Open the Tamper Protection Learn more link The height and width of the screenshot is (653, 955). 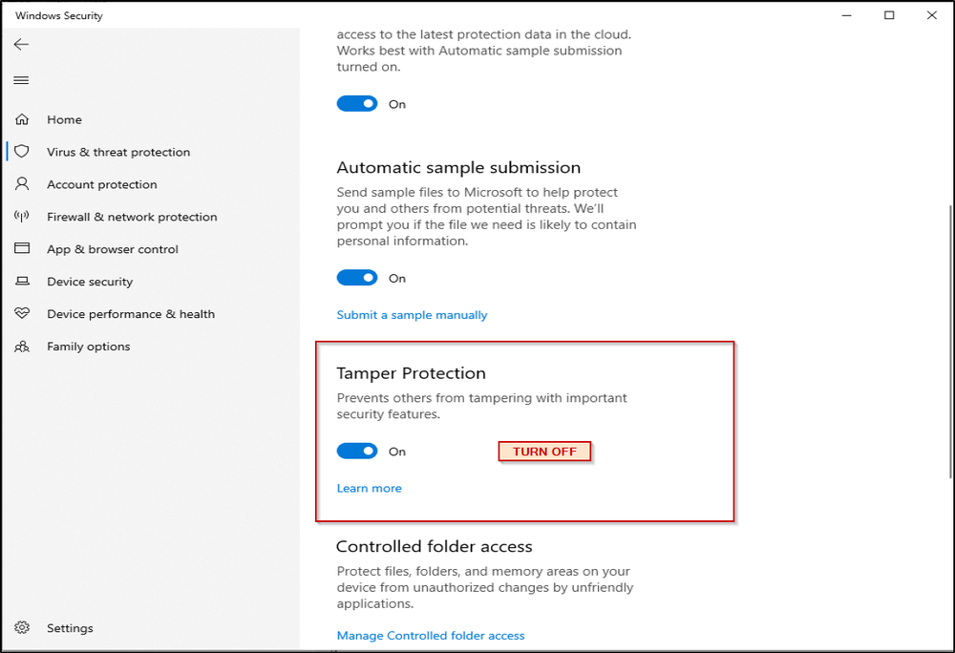coord(369,488)
